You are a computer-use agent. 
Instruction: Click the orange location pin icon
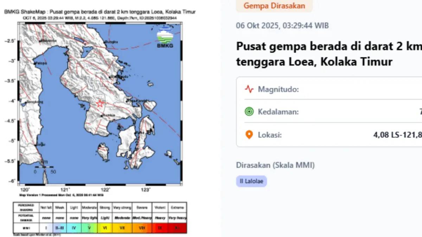click(249, 135)
